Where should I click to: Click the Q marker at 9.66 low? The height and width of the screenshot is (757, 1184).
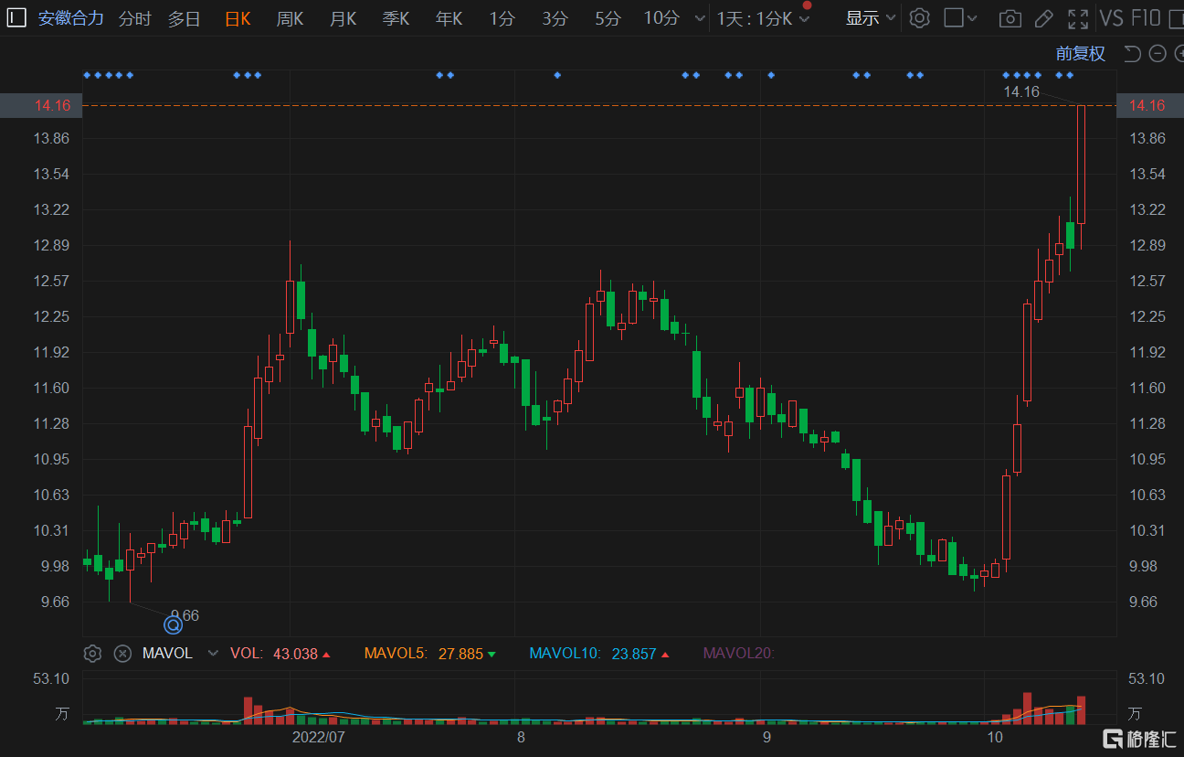[x=173, y=625]
